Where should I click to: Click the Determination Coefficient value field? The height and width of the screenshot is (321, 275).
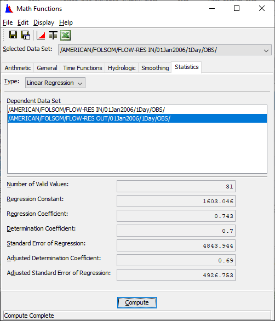point(176,231)
